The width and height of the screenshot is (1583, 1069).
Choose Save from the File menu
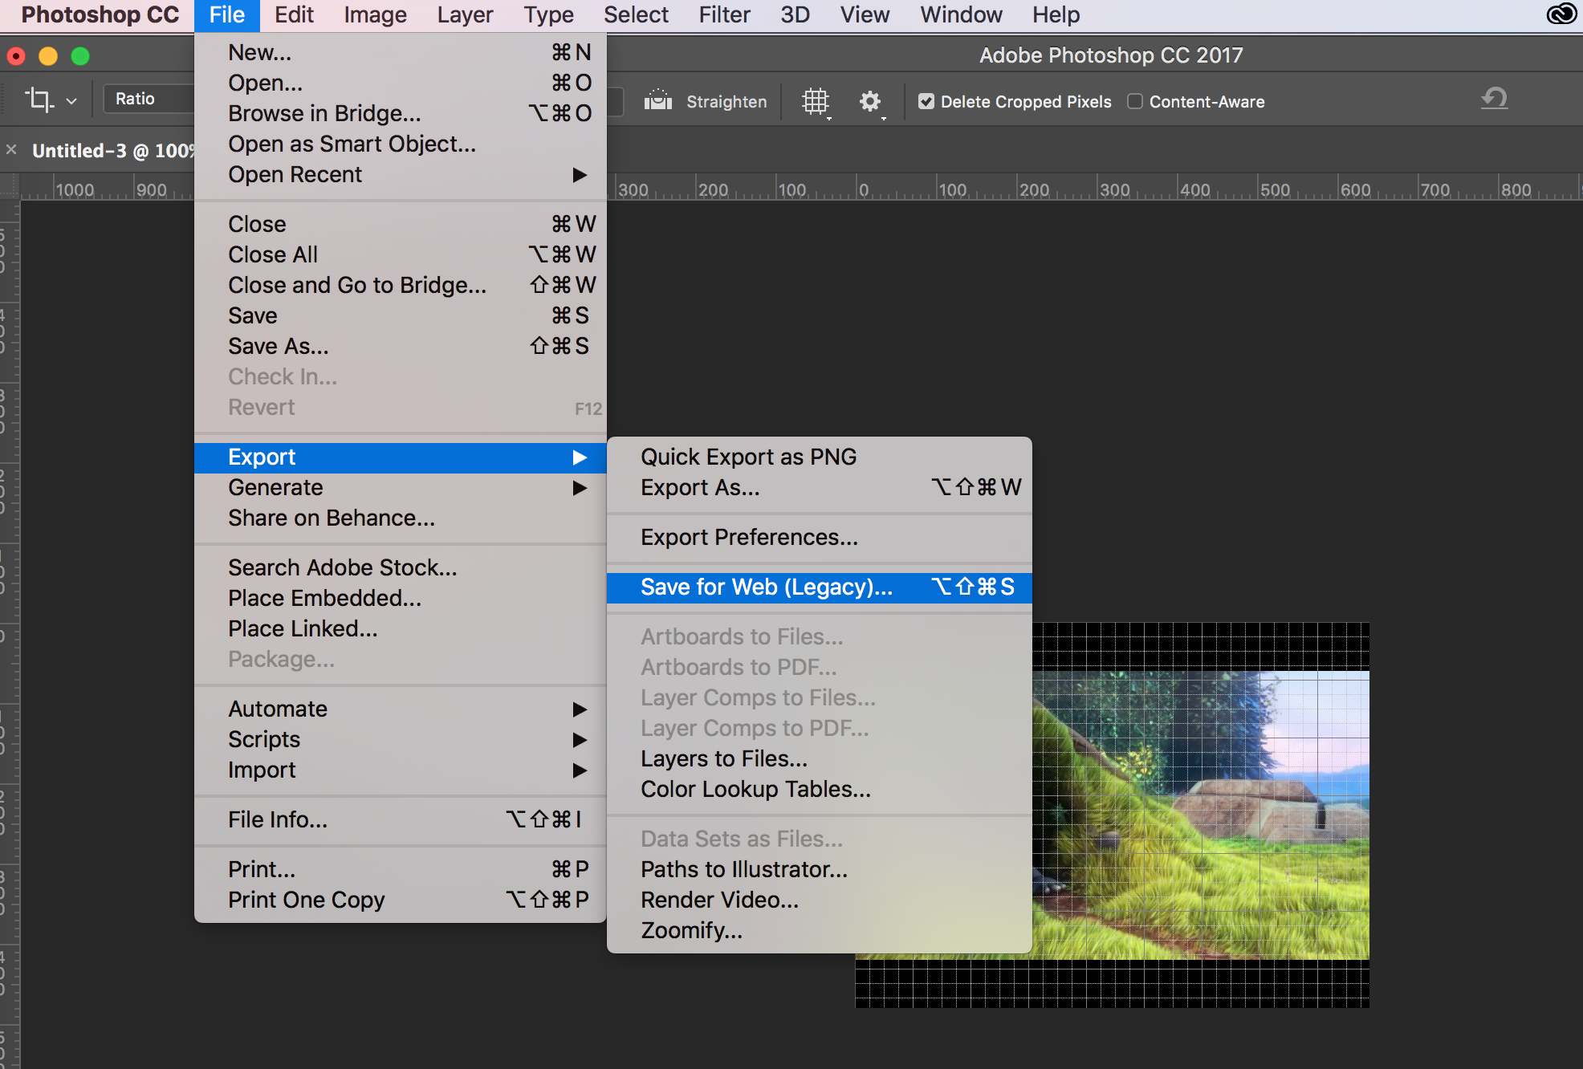(400, 315)
